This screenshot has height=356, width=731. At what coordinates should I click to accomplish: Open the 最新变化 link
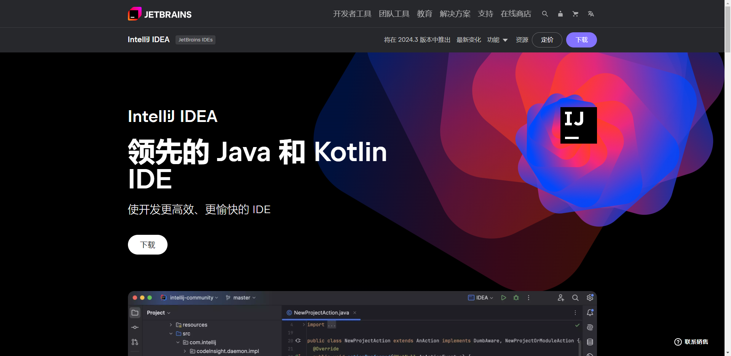[469, 40]
